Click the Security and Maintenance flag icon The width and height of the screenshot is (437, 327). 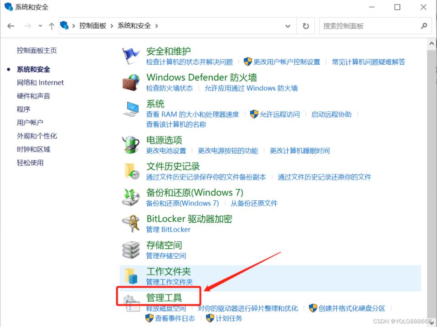pyautogui.click(x=130, y=56)
